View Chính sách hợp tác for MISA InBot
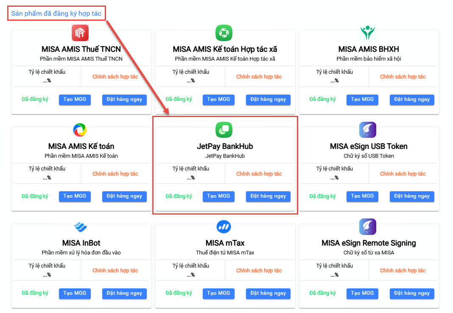 pos(115,271)
